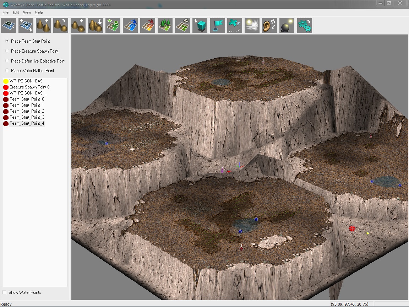Screen dimensions: 409x307
Task: Open the green terrain tile painting tool
Action: (x=113, y=25)
